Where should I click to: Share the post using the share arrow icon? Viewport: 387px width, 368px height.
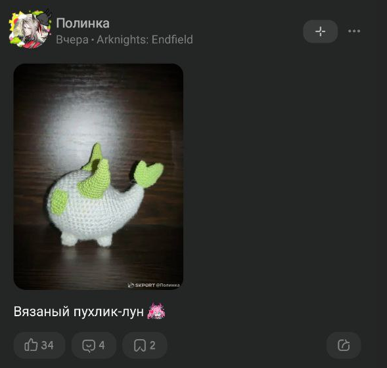click(x=344, y=345)
